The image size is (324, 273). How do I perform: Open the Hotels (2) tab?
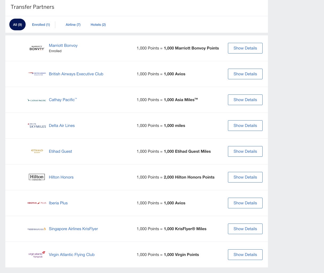(x=98, y=24)
